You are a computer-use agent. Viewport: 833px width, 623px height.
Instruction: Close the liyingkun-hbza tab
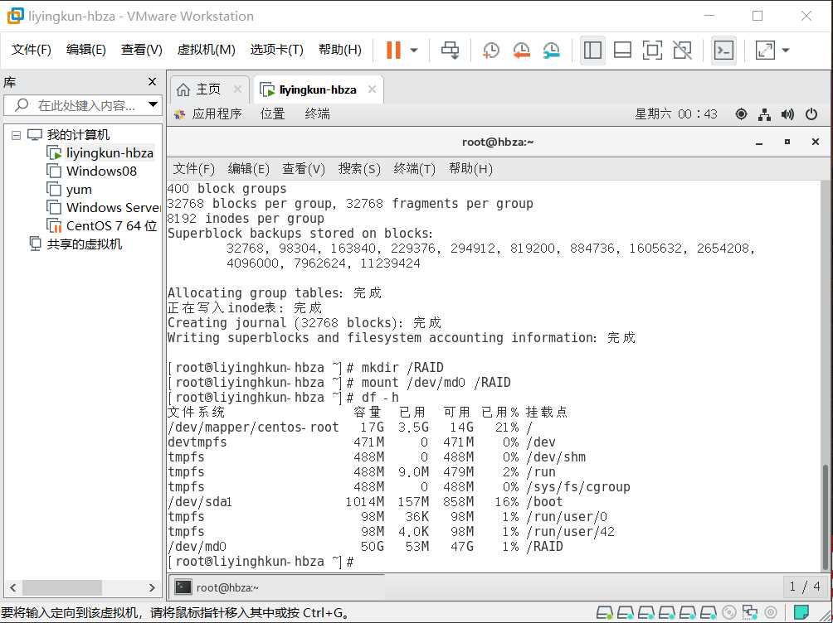click(373, 89)
